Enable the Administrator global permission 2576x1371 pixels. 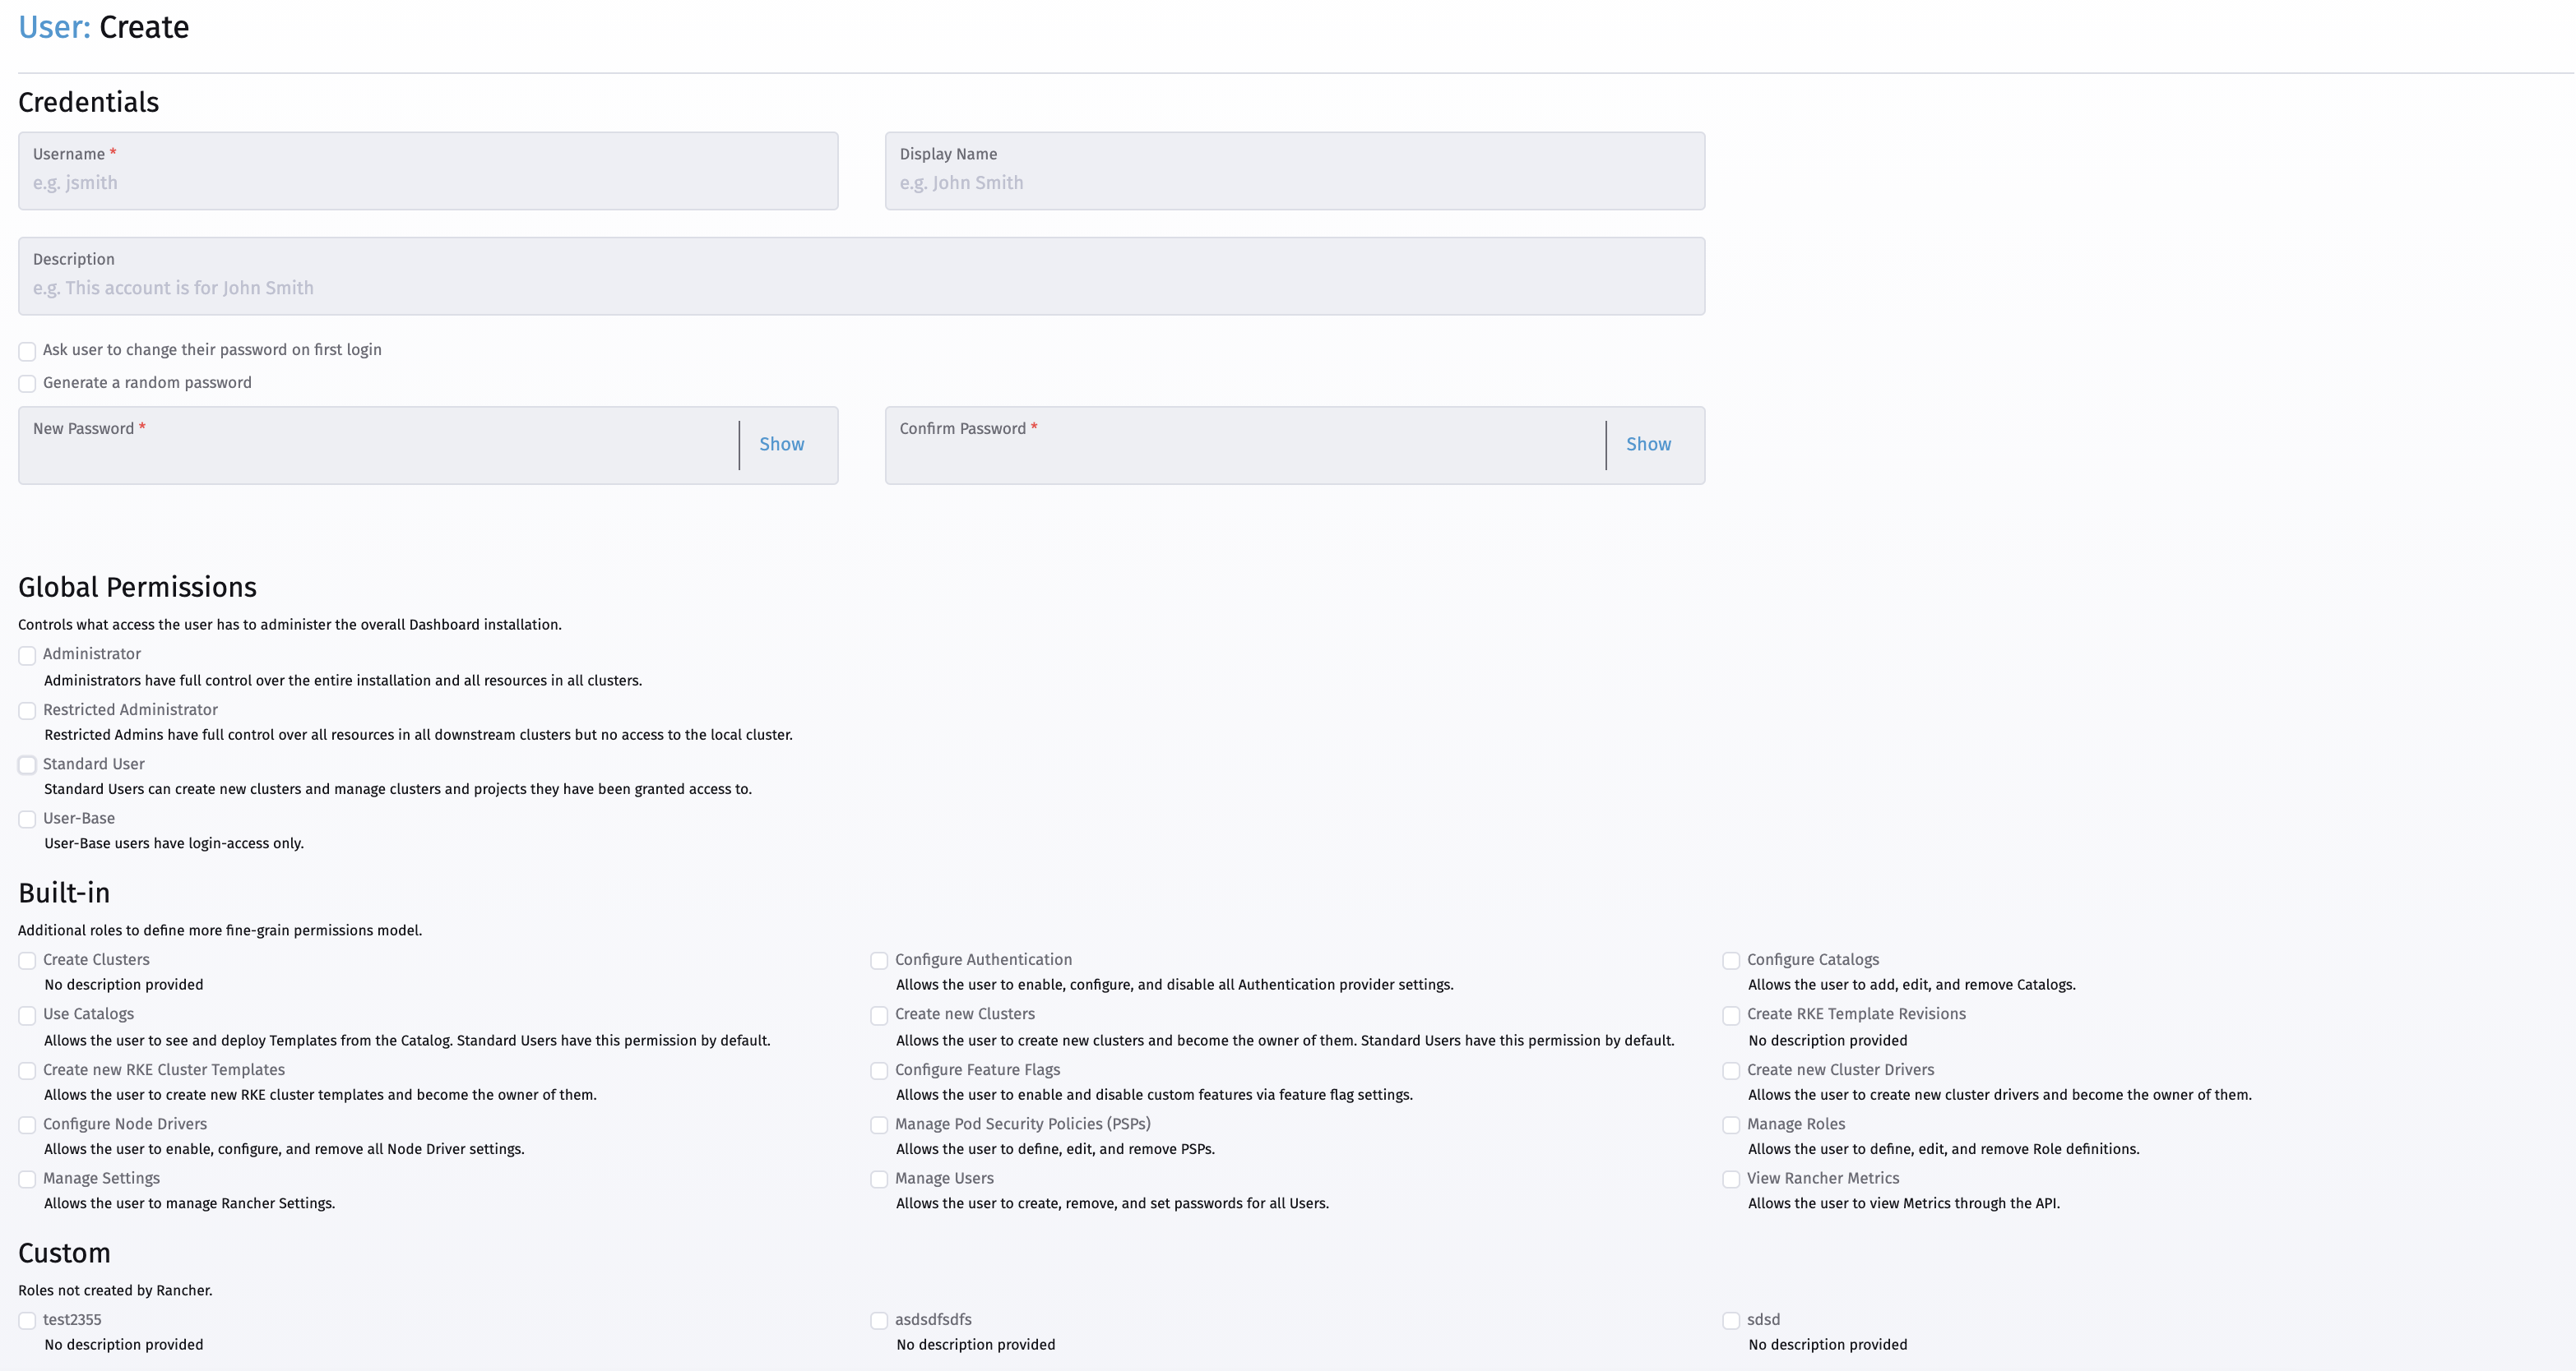(26, 656)
